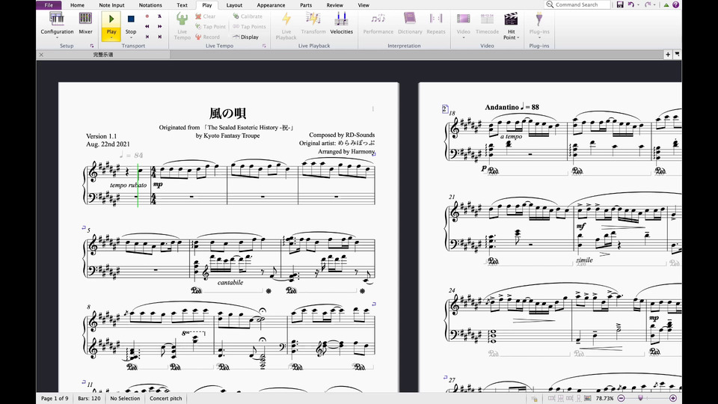Expand the Stop button dropdown arrow
This screenshot has height=404, width=718.
(x=131, y=37)
